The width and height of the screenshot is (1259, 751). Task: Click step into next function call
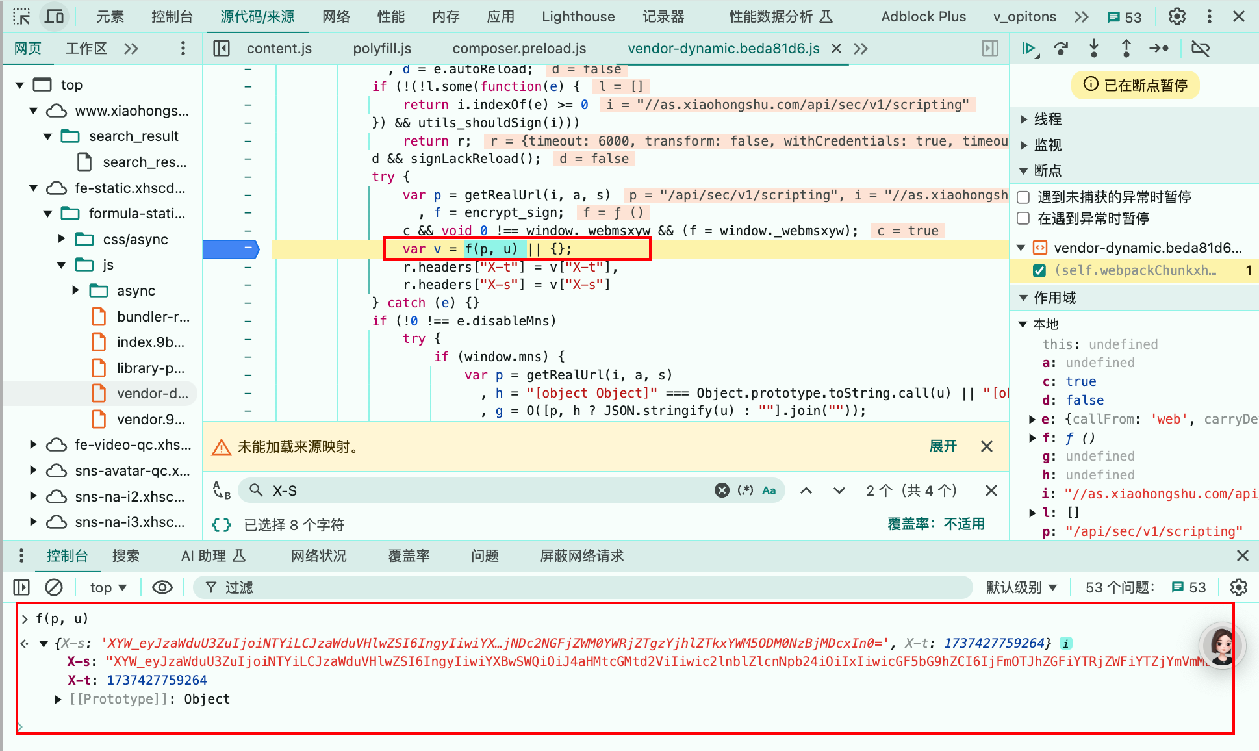(1094, 49)
